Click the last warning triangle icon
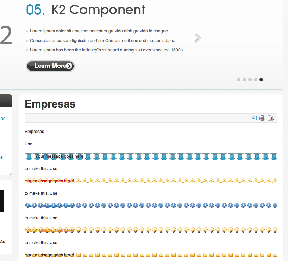Screen dimensions: 288x261 275,181
